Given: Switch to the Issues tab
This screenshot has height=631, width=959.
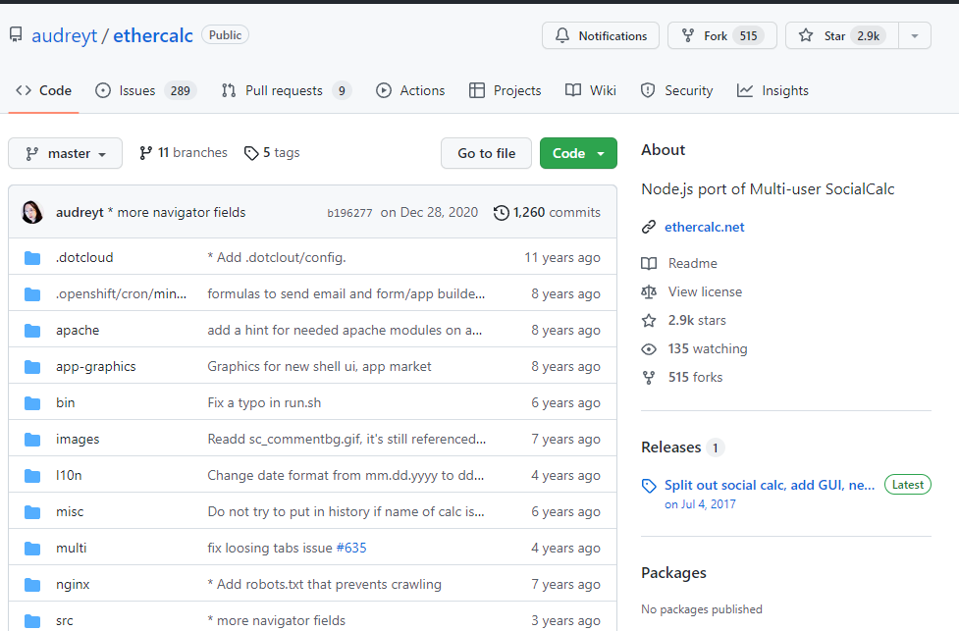Looking at the screenshot, I should click(x=145, y=90).
